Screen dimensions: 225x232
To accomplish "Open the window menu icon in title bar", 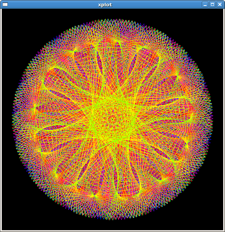I will coord(5,4).
